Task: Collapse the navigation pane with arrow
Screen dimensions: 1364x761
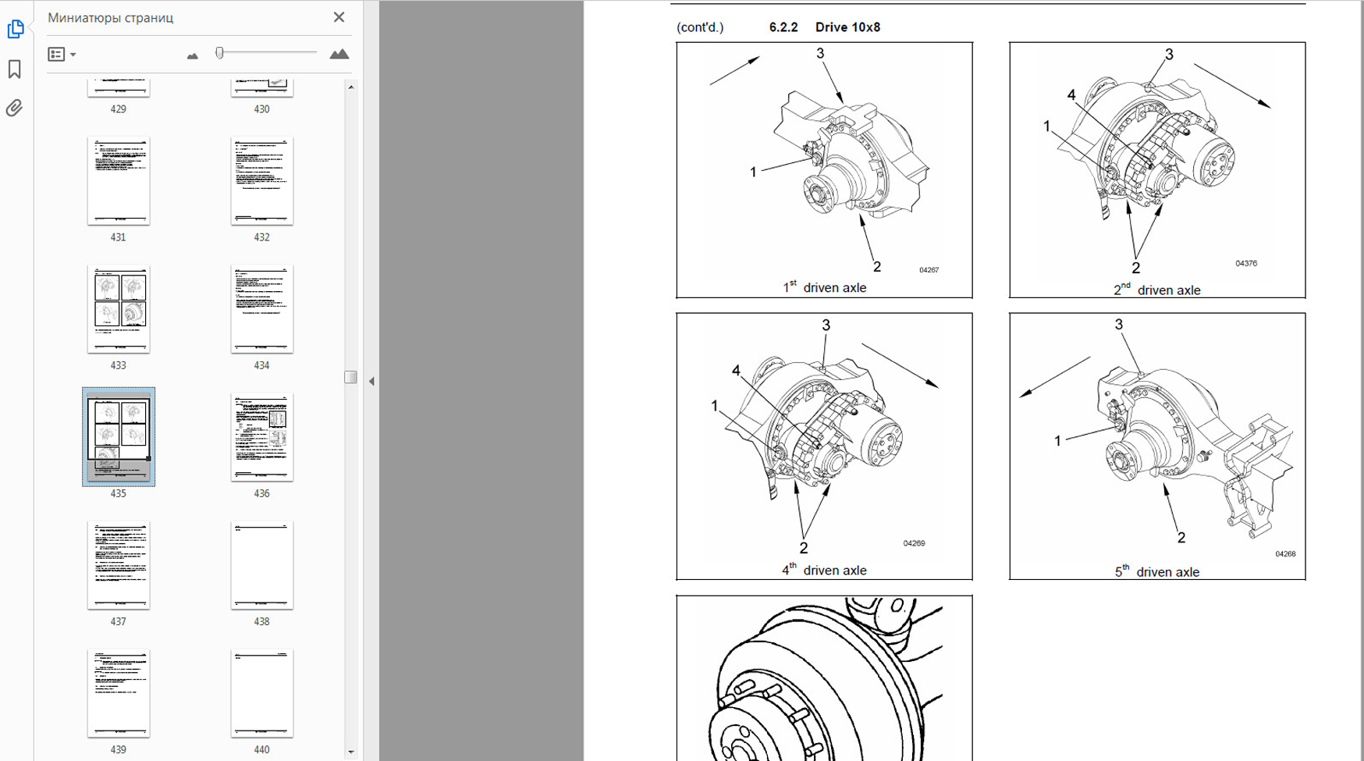Action: (371, 382)
